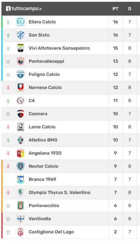Open the Vivi Altotevere Sansepolcro team link
Screen dimensions: 140x244
pos(59,48)
